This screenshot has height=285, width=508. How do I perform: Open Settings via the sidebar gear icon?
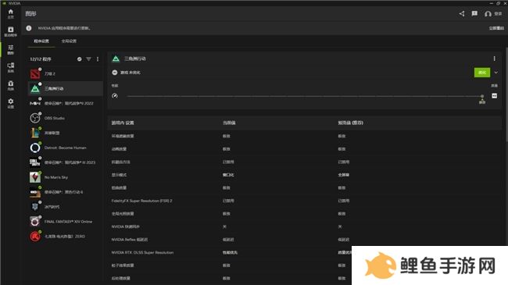(10, 103)
